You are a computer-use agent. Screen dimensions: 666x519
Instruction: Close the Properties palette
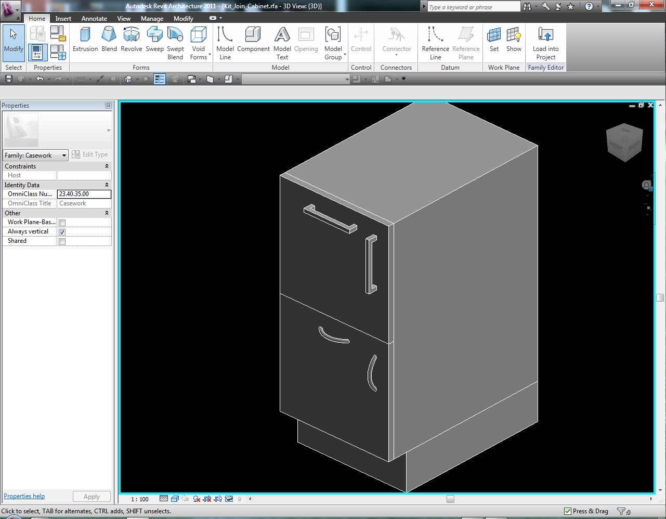pyautogui.click(x=108, y=106)
